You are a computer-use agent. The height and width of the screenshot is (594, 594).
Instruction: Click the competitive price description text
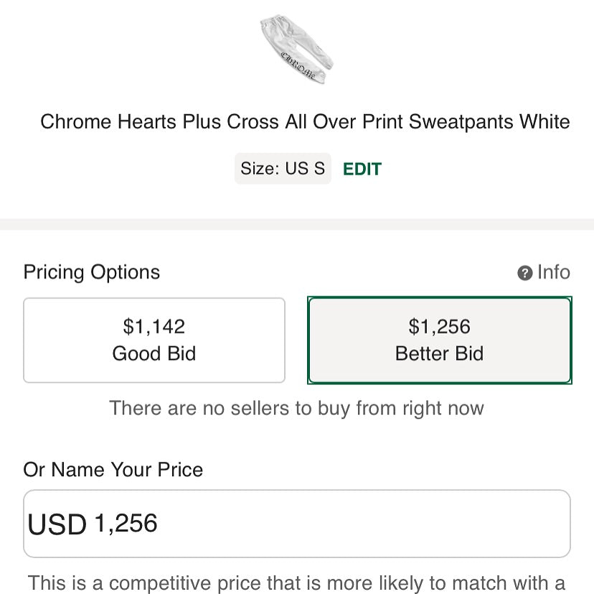(296, 582)
